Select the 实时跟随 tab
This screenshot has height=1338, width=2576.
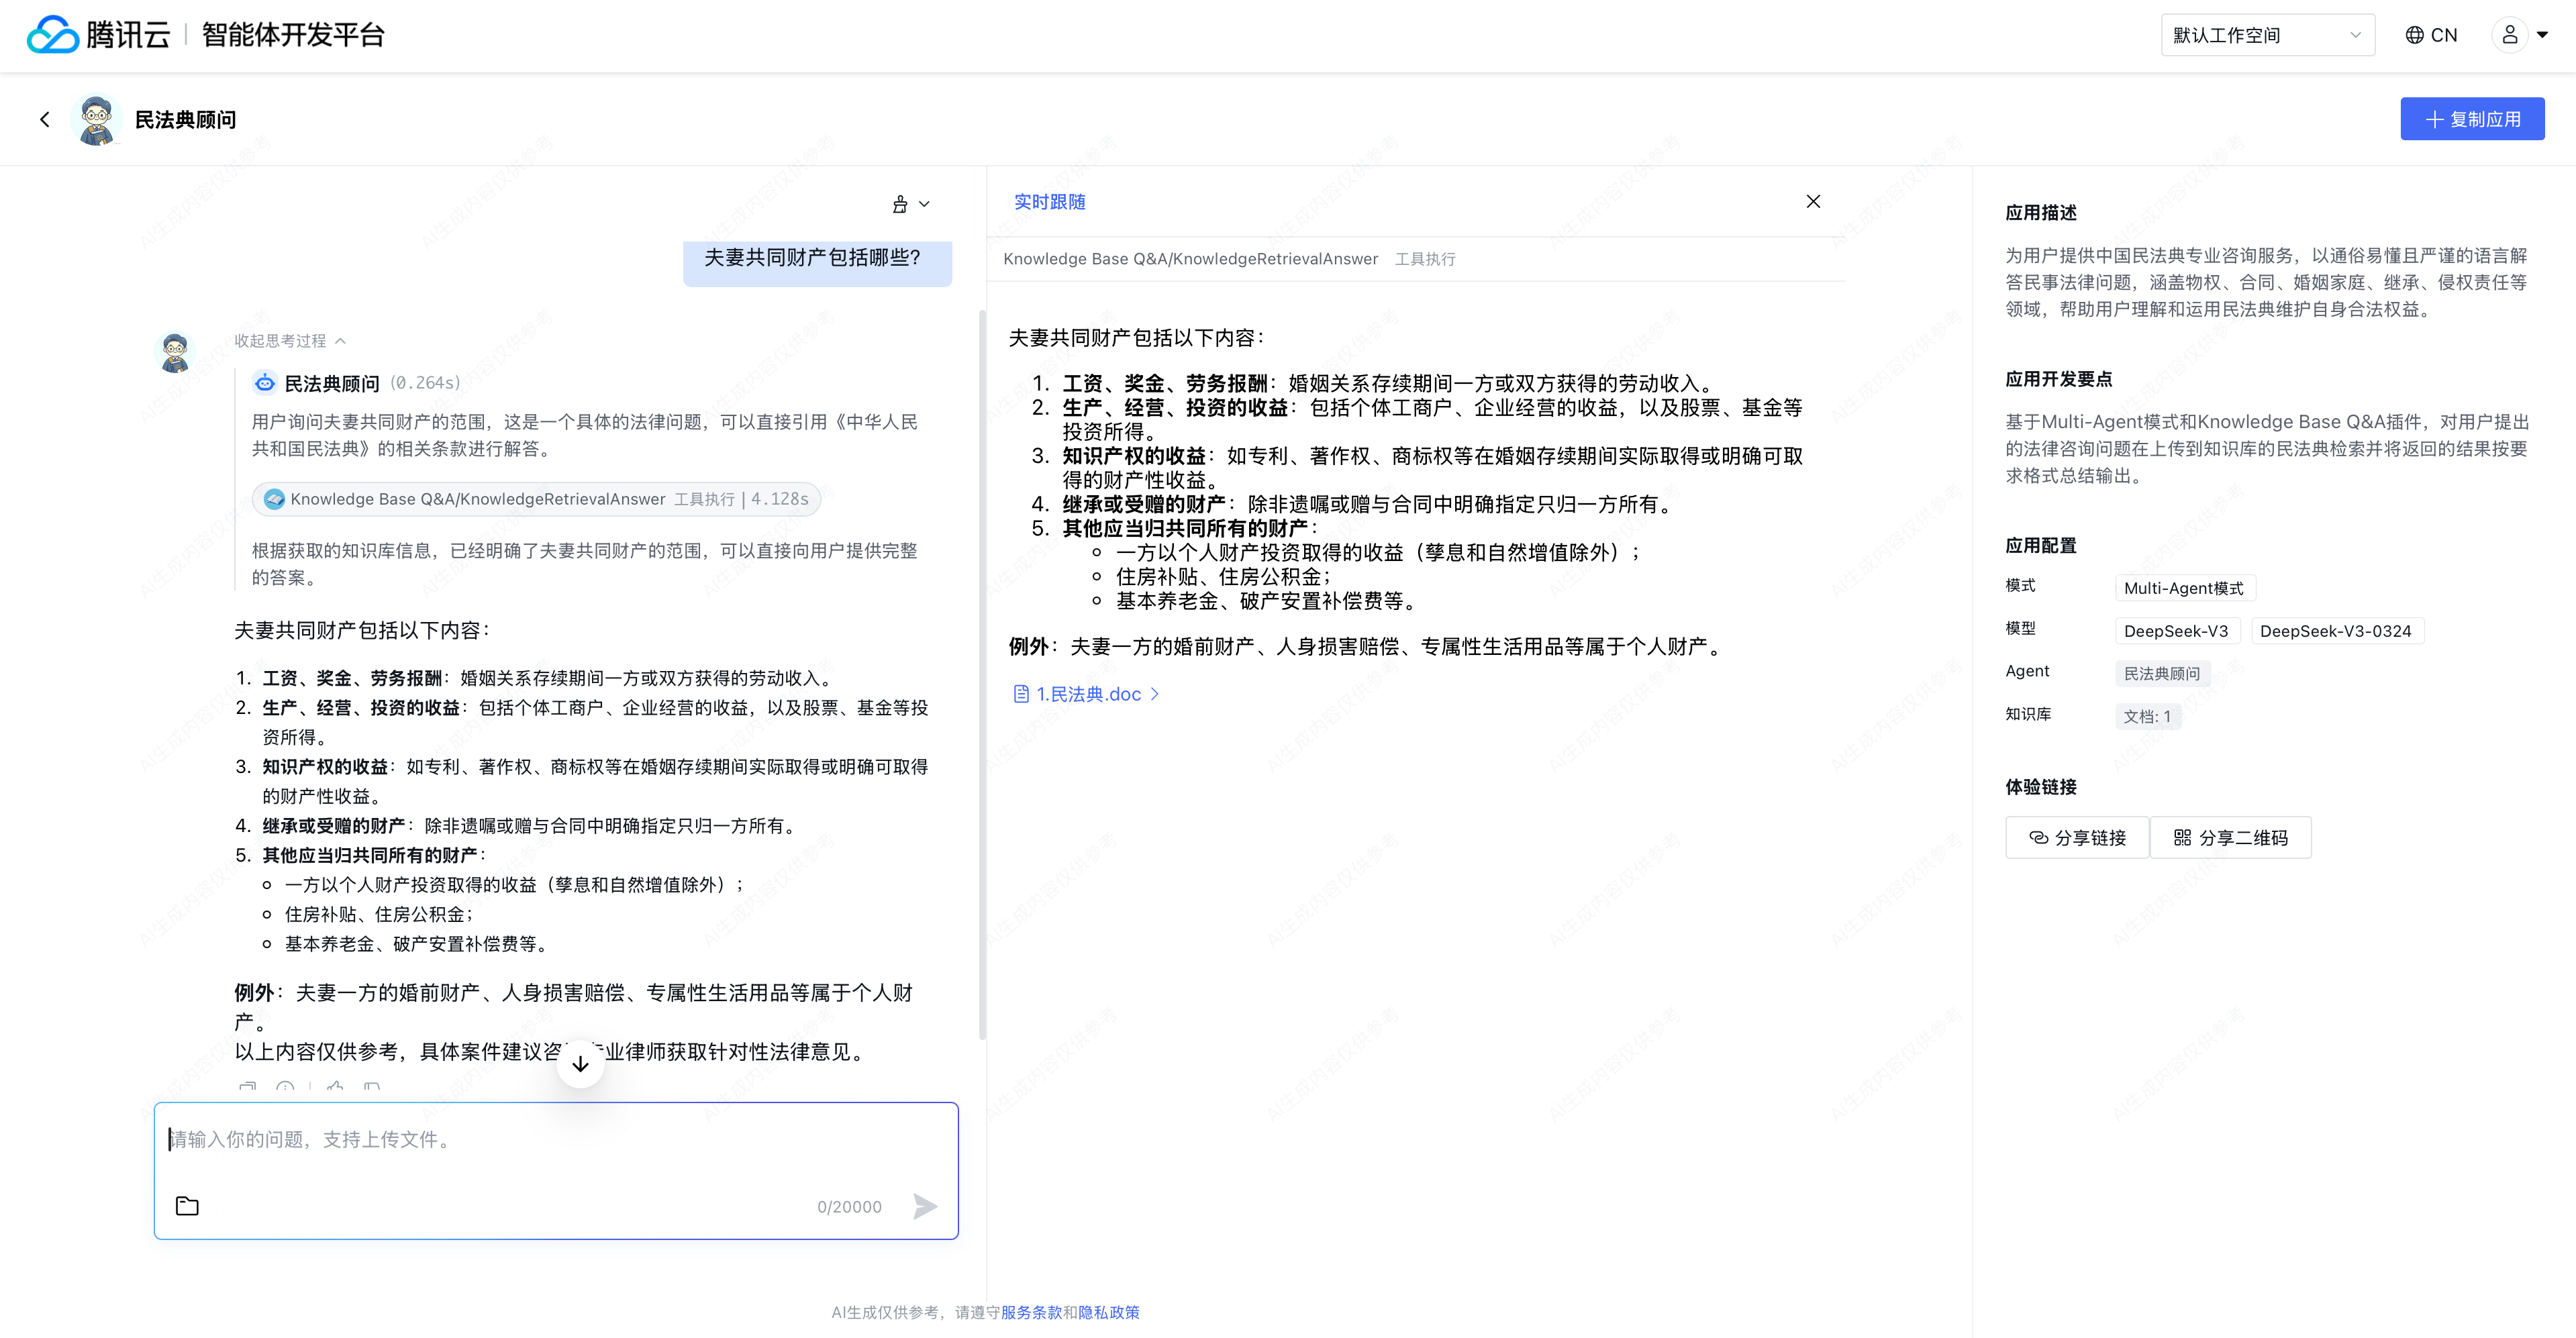click(1049, 202)
